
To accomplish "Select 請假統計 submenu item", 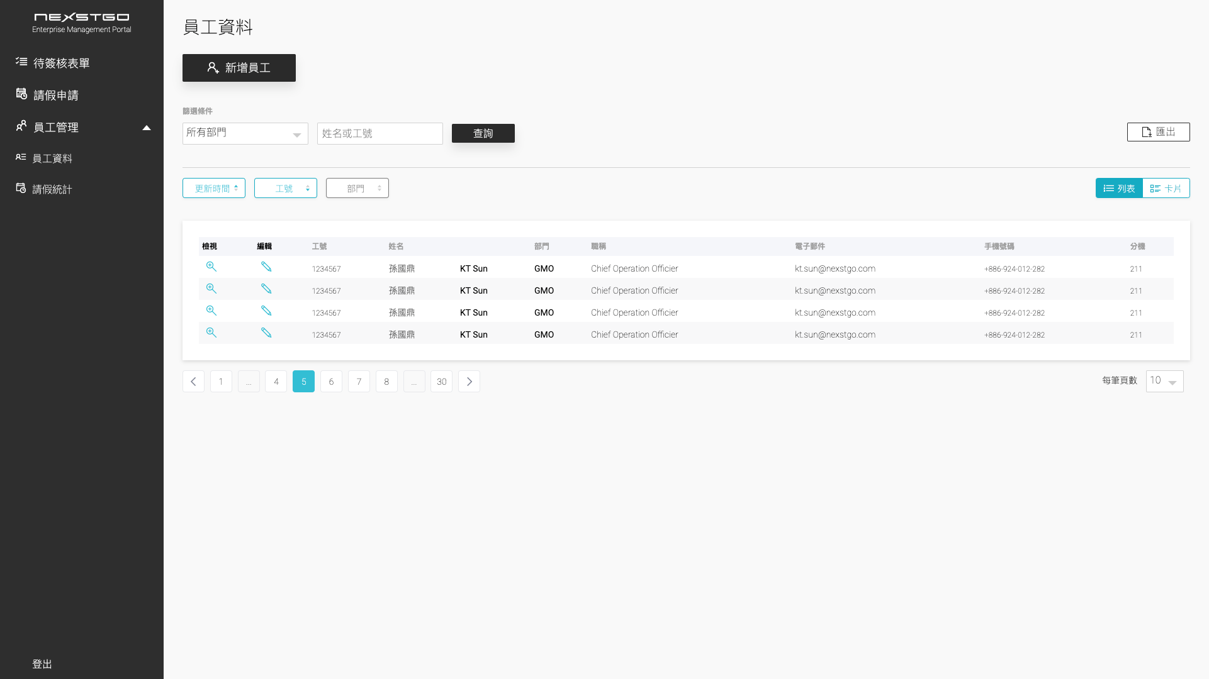I will tap(52, 189).
